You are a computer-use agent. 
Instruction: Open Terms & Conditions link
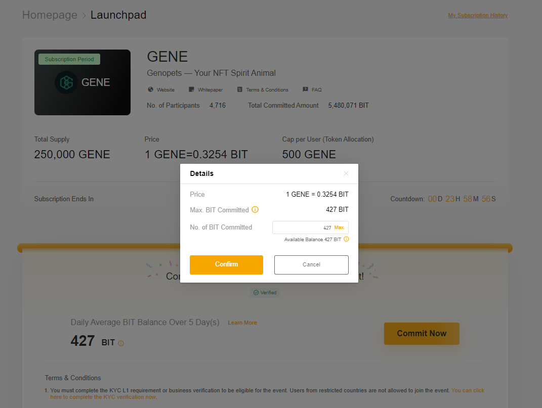267,90
